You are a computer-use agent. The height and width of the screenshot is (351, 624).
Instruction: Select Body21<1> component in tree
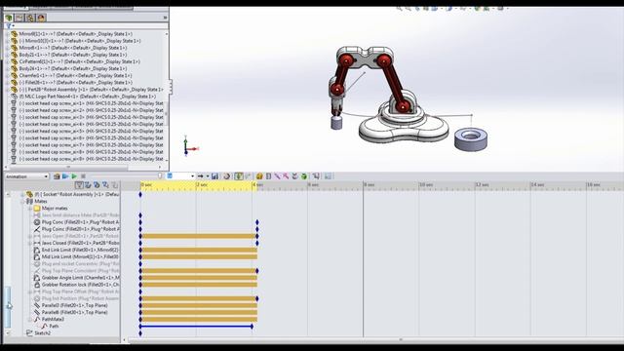click(x=73, y=55)
